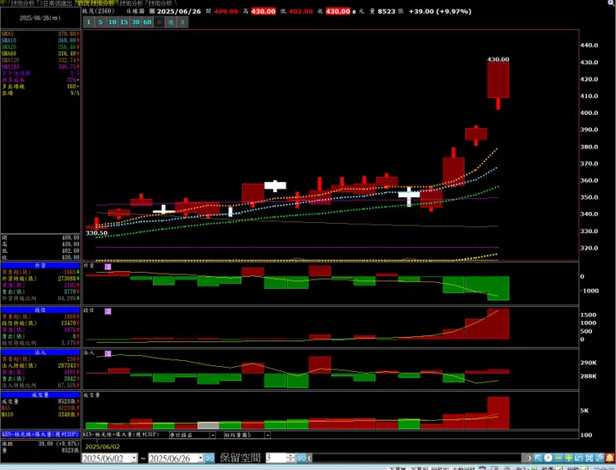Click the 法人持股 value 287343
616x470 pixels.
(67, 365)
